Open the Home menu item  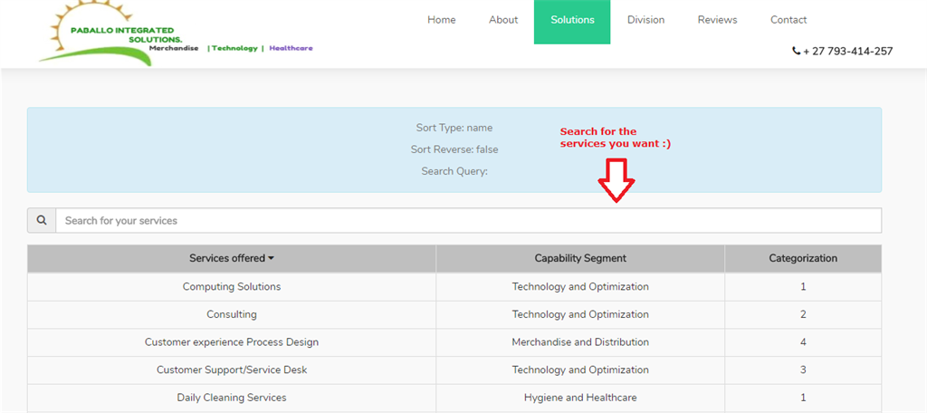[441, 20]
